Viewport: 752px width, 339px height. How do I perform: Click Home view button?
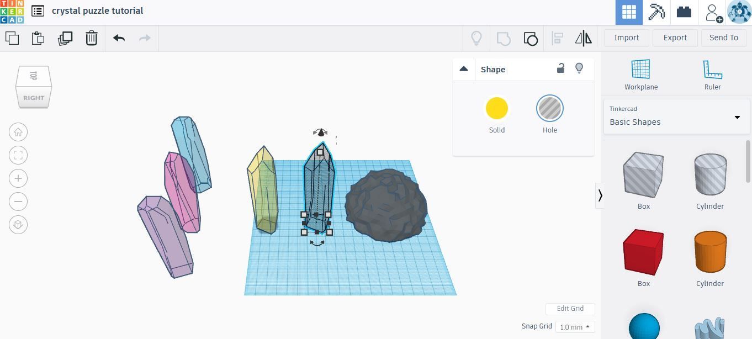click(x=18, y=132)
